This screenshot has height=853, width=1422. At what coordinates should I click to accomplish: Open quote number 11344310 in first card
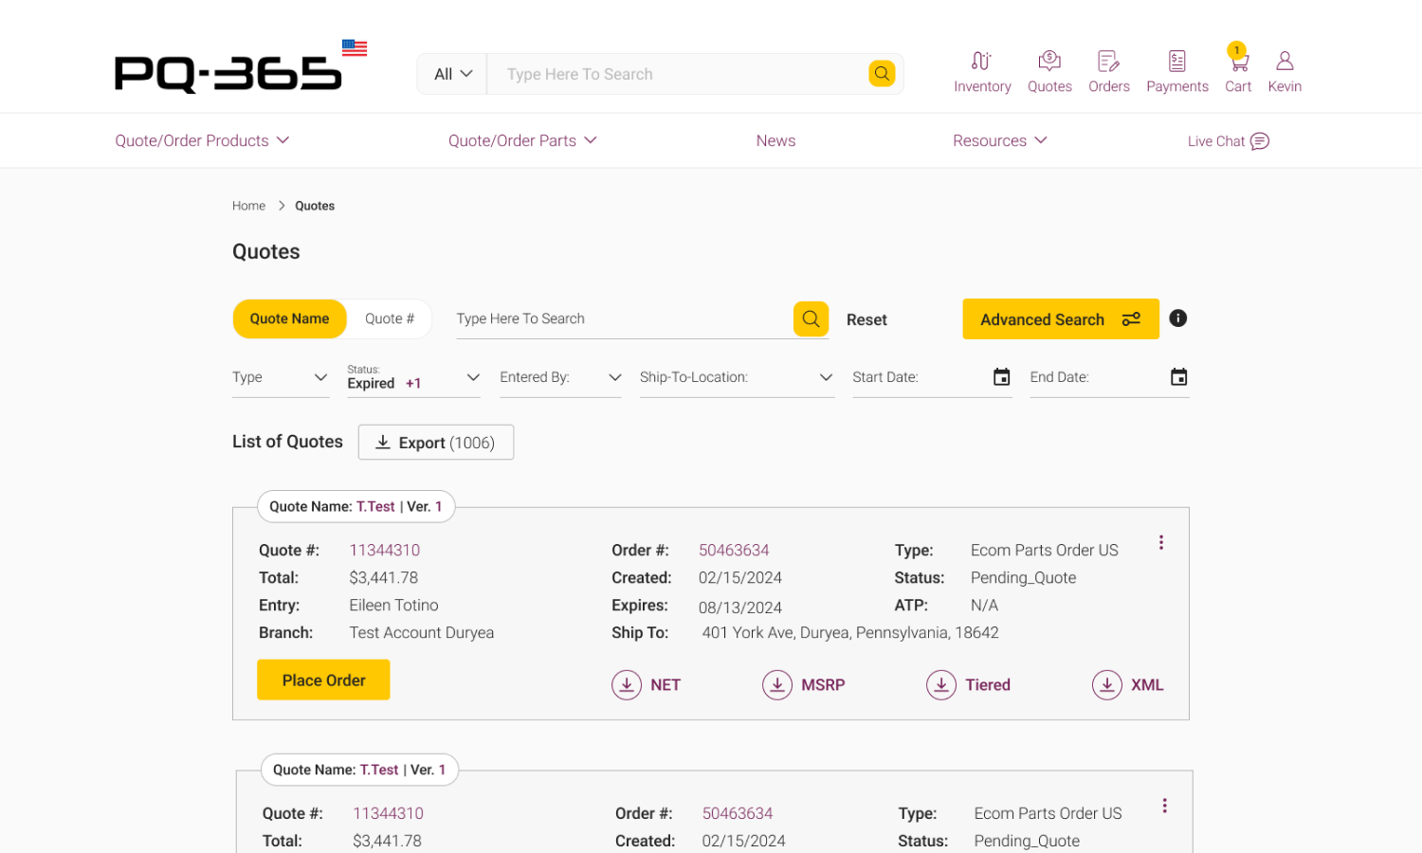pyautogui.click(x=385, y=550)
